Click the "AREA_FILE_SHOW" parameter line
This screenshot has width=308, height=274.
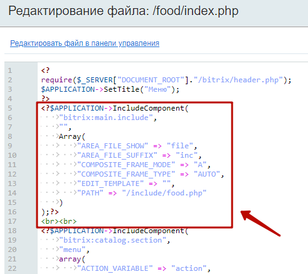(x=137, y=146)
